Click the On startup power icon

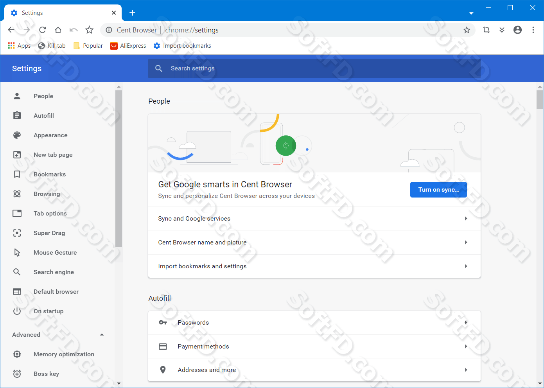click(17, 311)
